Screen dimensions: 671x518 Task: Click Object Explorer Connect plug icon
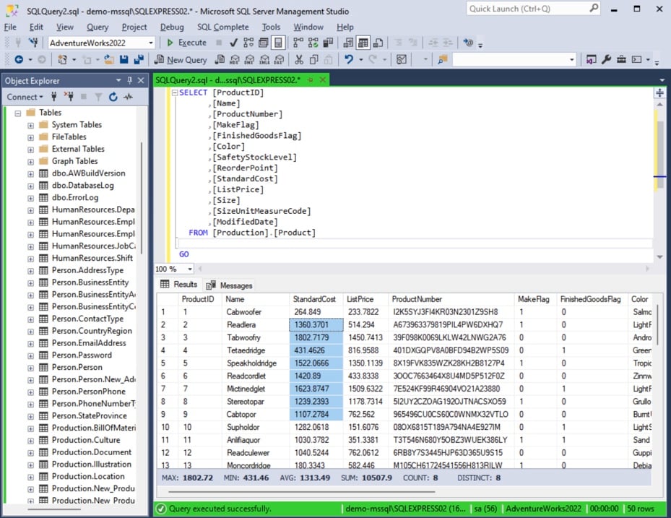[x=54, y=97]
